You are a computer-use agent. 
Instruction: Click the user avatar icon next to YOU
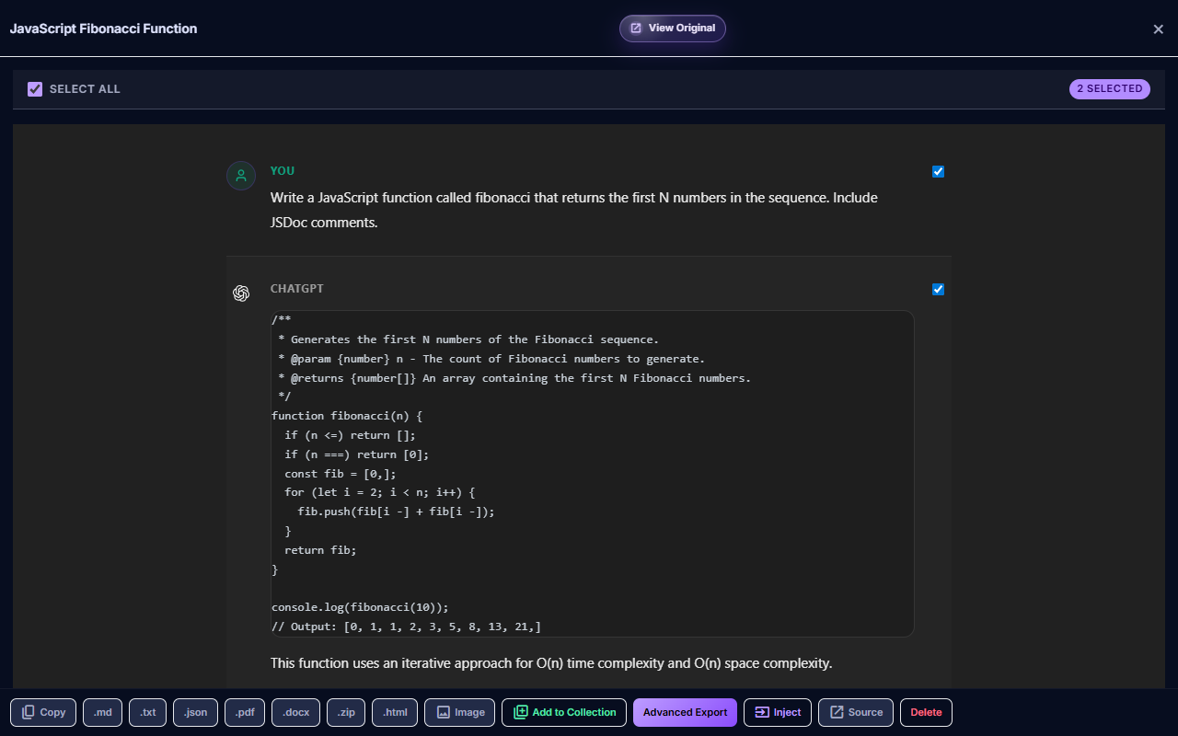(x=241, y=176)
